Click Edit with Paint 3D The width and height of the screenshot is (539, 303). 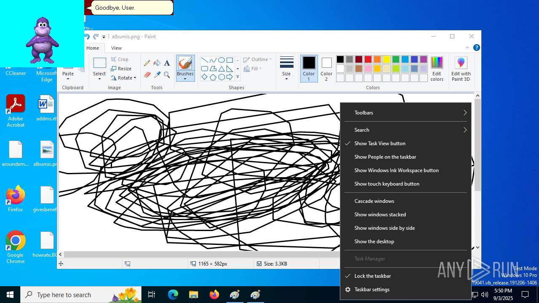[x=461, y=69]
